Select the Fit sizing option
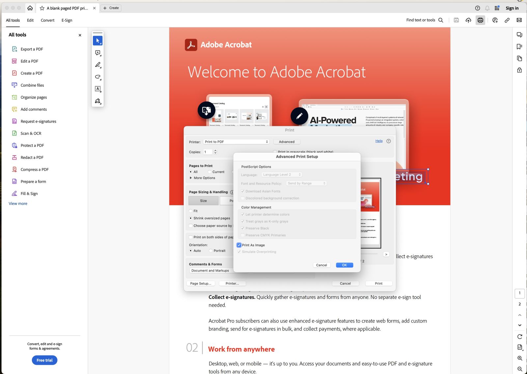 point(191,211)
